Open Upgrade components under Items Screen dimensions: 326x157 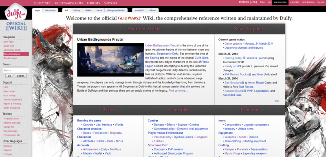pos(256,125)
